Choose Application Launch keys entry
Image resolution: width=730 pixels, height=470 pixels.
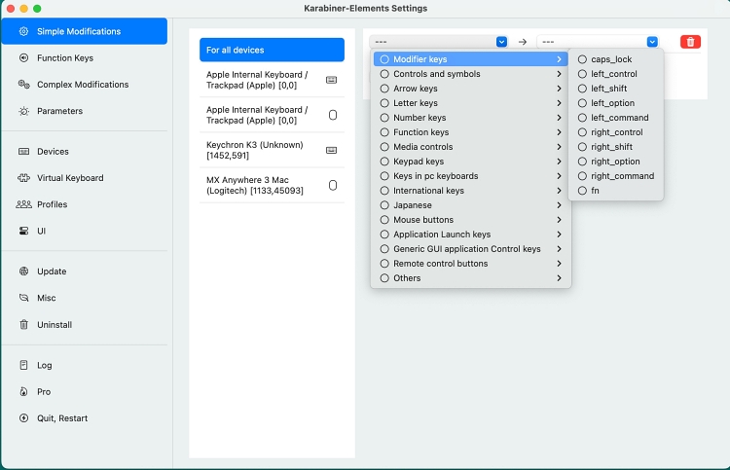click(471, 235)
